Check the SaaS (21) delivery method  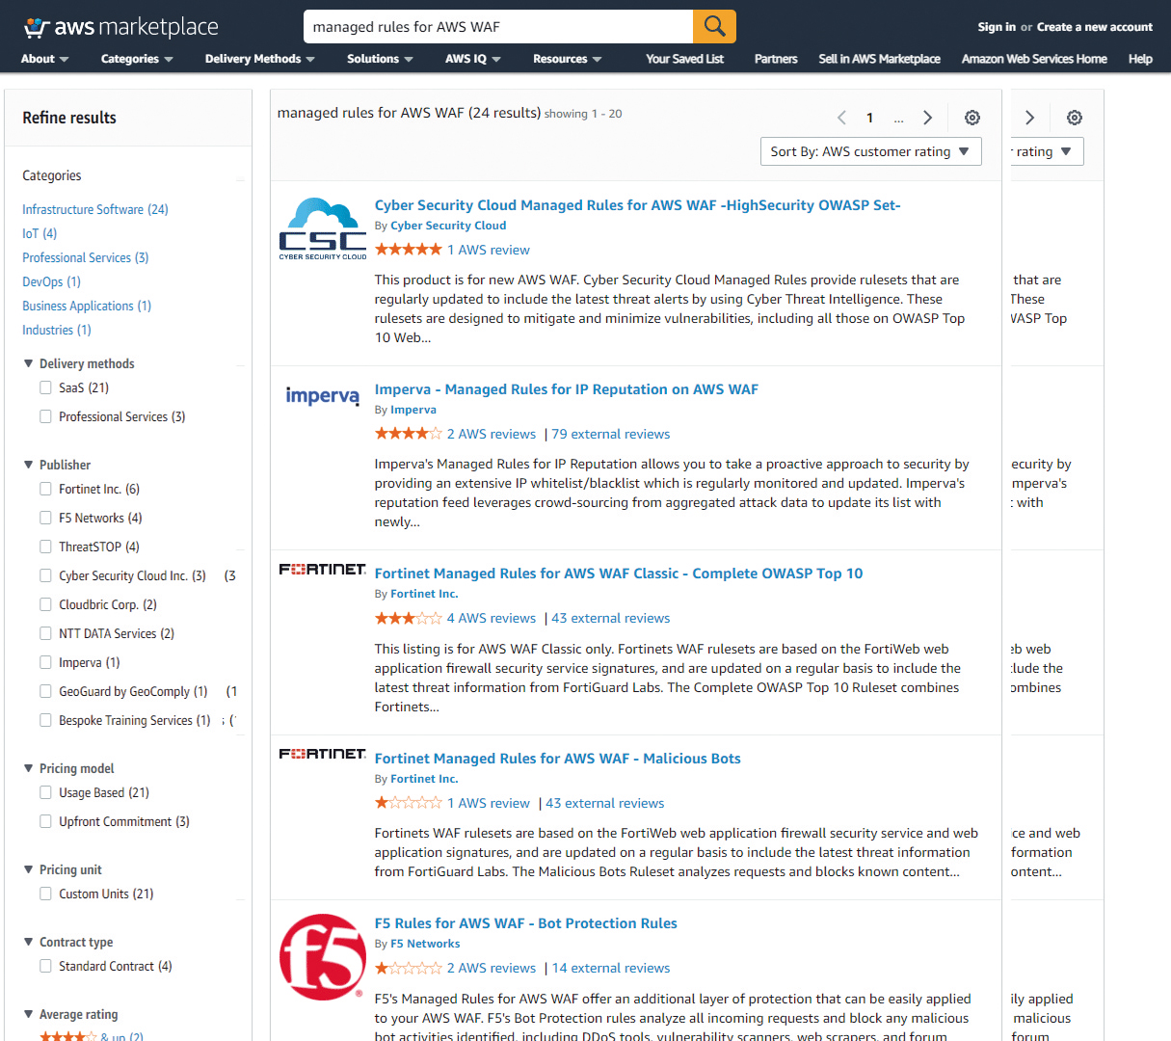(45, 387)
